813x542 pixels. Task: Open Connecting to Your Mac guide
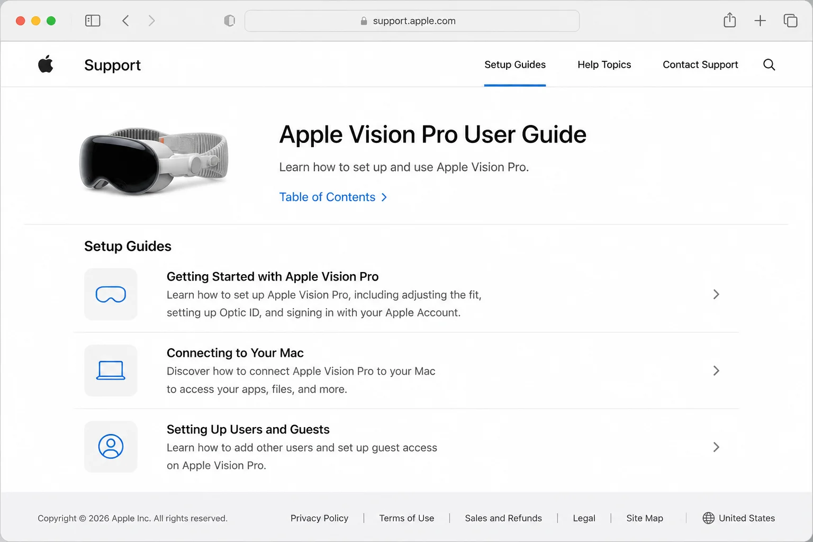point(235,353)
